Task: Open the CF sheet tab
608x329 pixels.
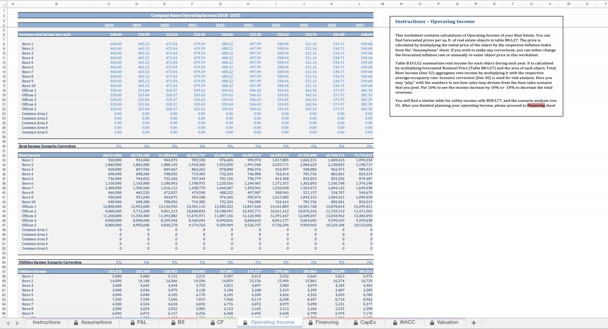Action: coord(217,322)
